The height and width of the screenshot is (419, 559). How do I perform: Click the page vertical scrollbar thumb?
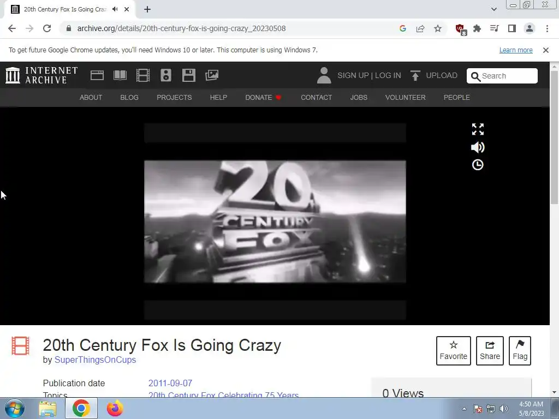[555, 137]
